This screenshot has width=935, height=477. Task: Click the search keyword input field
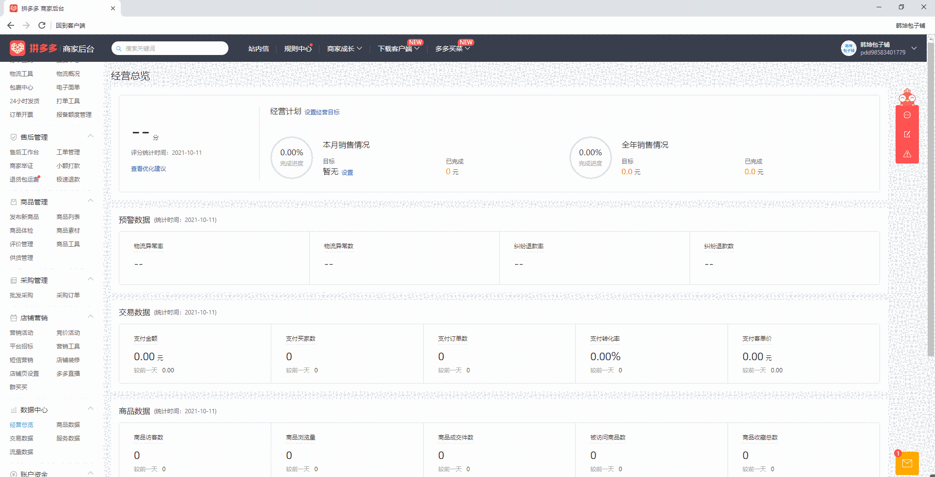[x=169, y=48]
